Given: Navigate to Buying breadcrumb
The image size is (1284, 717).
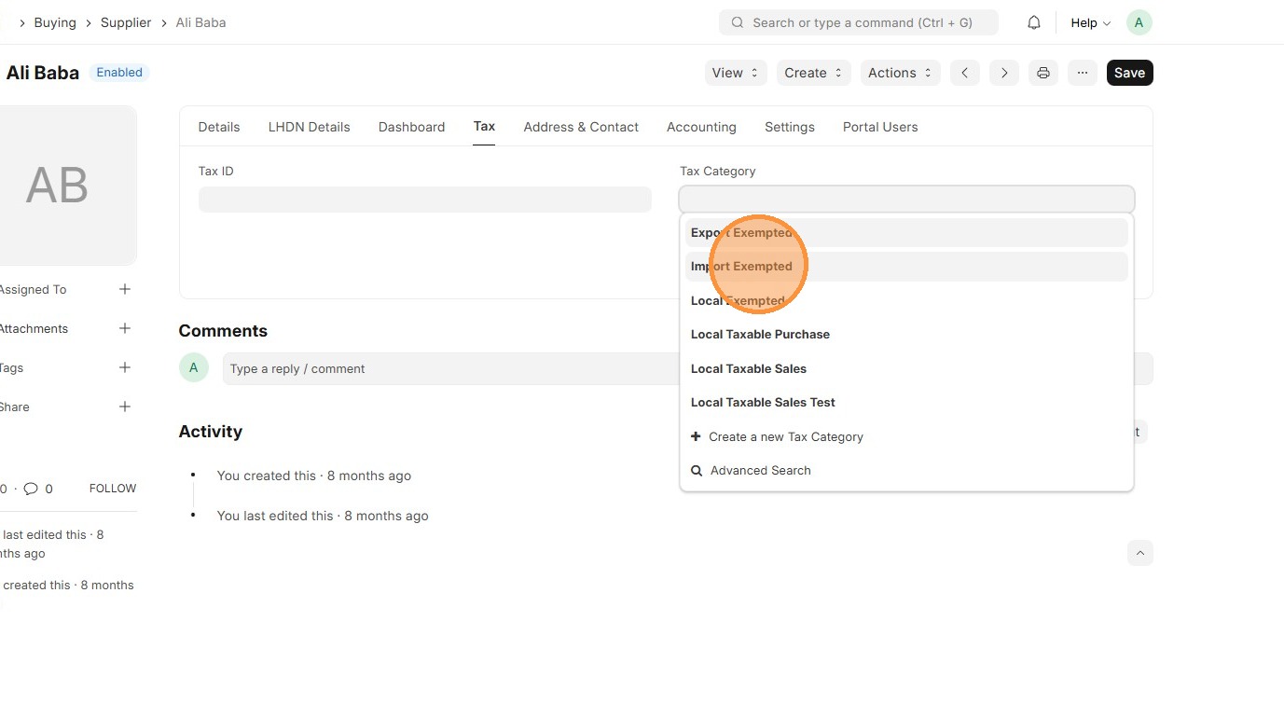Looking at the screenshot, I should 55,22.
